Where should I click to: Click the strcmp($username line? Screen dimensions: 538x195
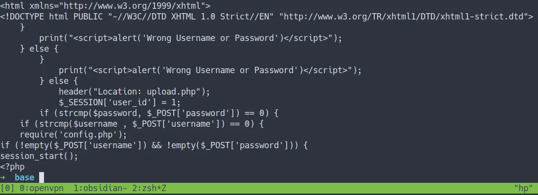point(142,124)
